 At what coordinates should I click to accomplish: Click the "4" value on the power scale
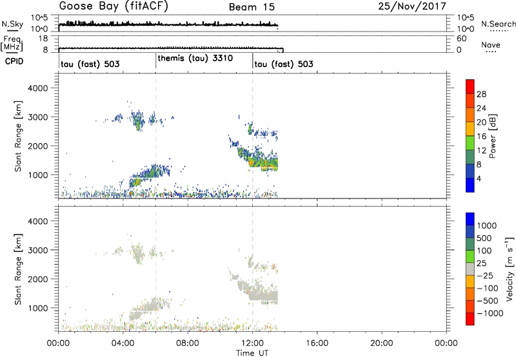(479, 179)
